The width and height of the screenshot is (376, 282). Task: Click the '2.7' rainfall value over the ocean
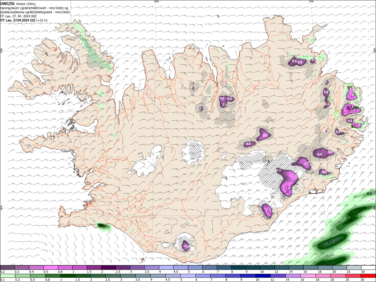[330, 242]
